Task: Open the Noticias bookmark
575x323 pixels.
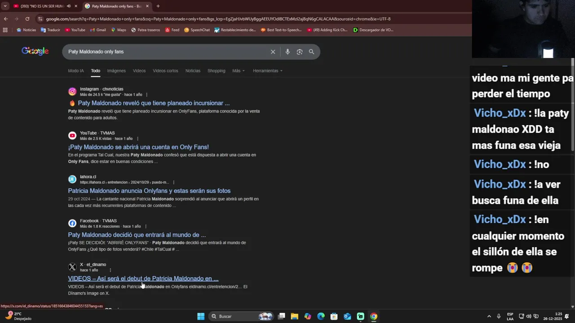Action: coord(26,30)
